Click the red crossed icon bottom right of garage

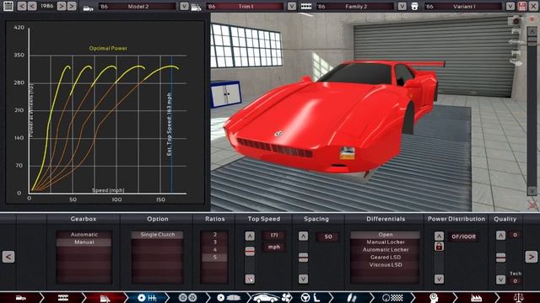pos(532,205)
